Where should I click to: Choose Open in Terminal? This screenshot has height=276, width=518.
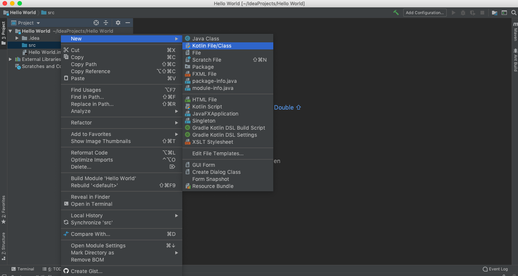point(121,204)
